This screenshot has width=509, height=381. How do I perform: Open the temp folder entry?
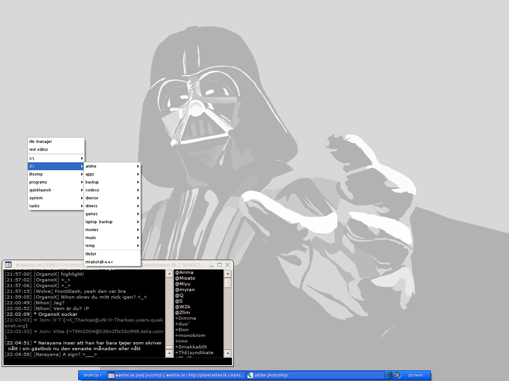tap(112, 246)
